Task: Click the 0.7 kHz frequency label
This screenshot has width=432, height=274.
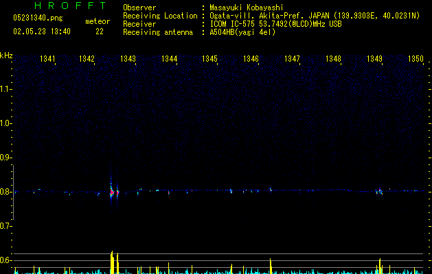Action: (x=5, y=226)
